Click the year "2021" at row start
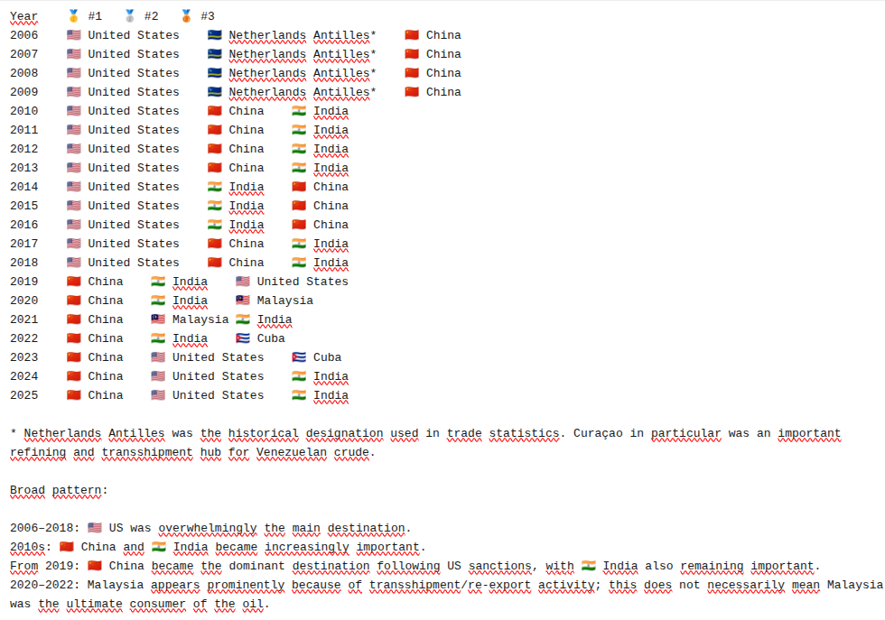885x620 pixels. [23, 319]
